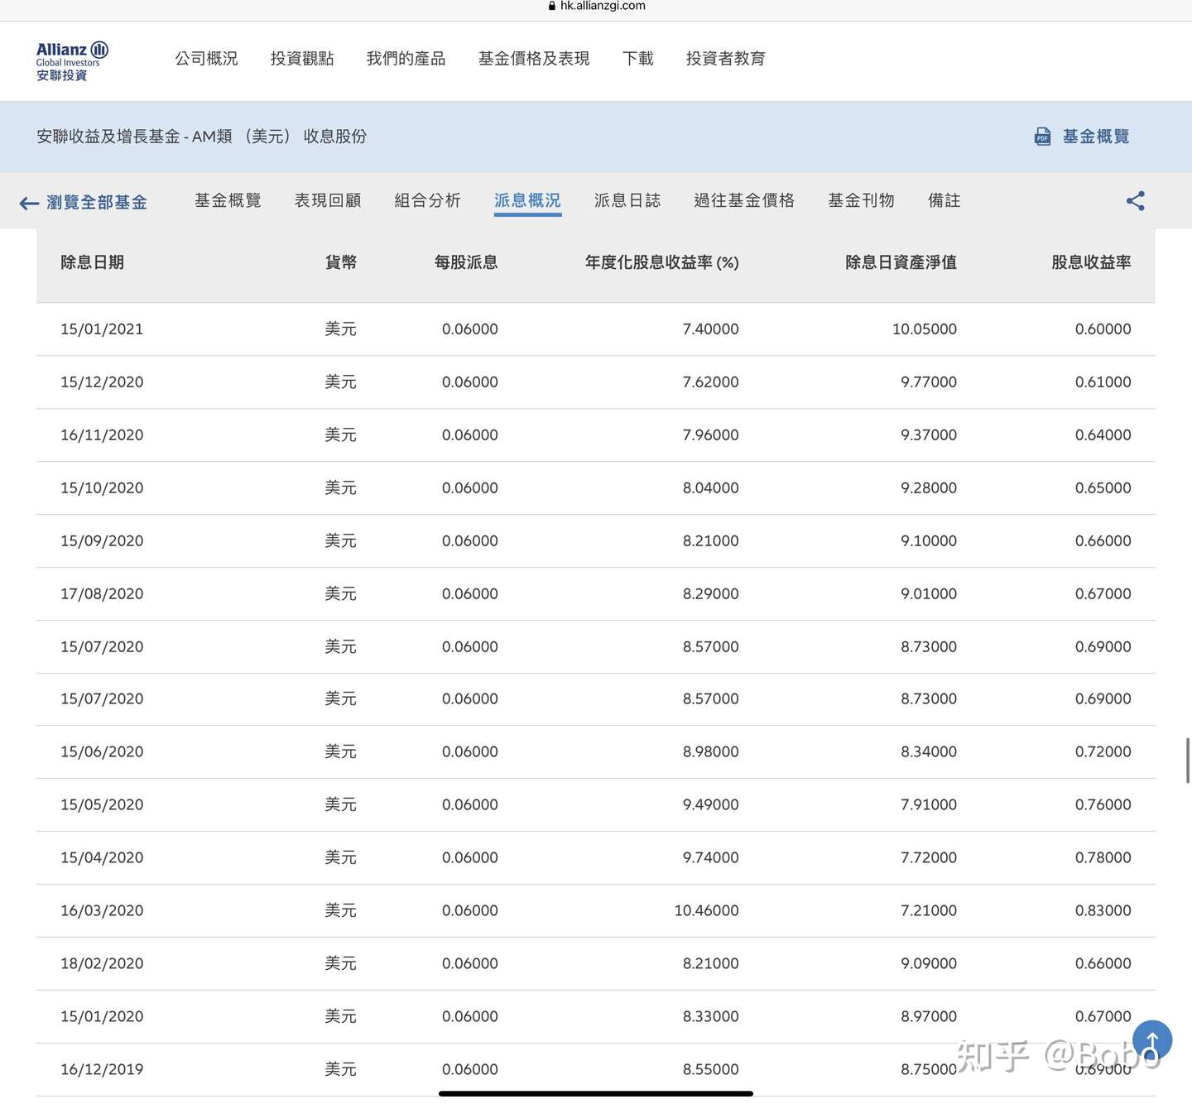
Task: Switch to the 基金刊物 tab
Action: (861, 200)
